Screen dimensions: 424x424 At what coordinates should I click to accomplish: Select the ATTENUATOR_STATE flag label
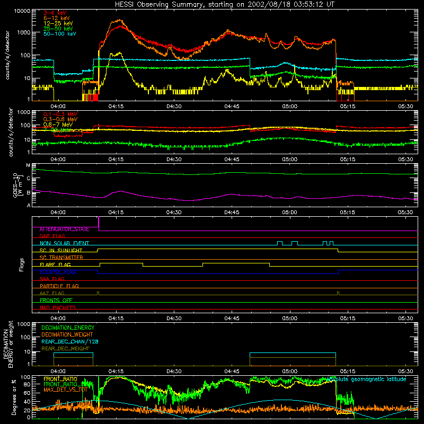point(64,229)
